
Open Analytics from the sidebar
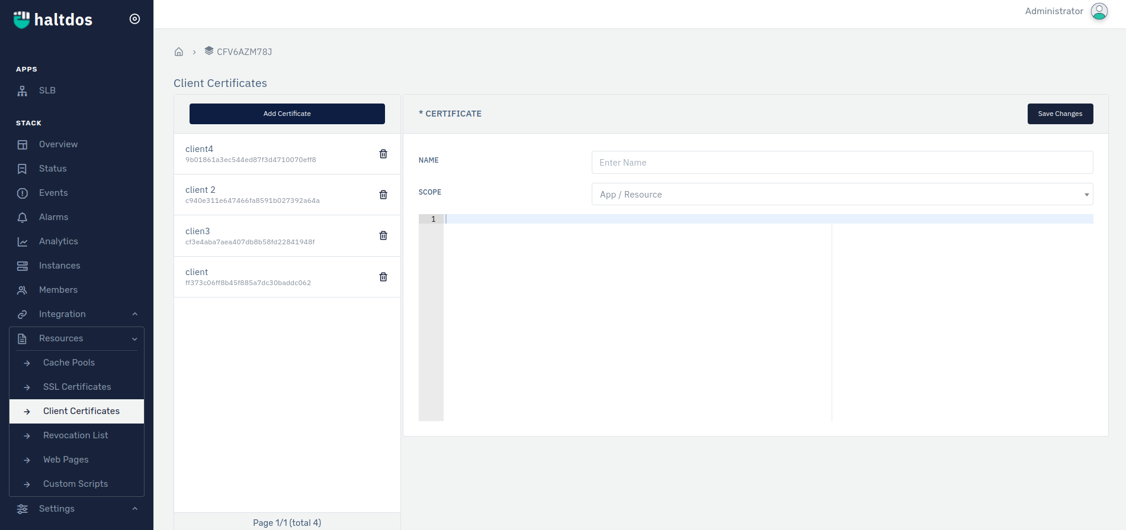click(x=59, y=241)
